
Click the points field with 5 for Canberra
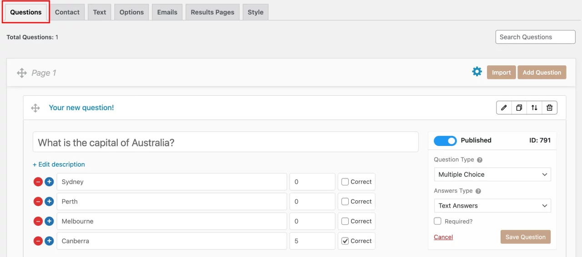click(312, 241)
